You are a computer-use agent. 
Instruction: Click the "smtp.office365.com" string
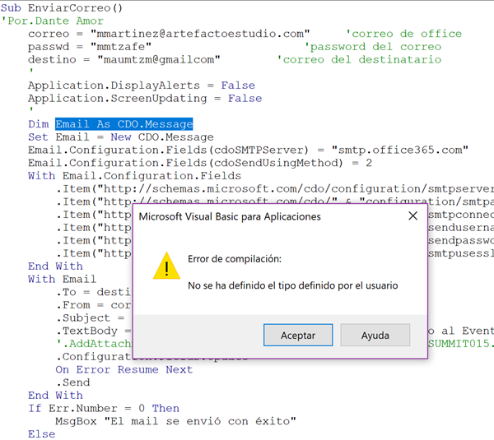tap(400, 150)
